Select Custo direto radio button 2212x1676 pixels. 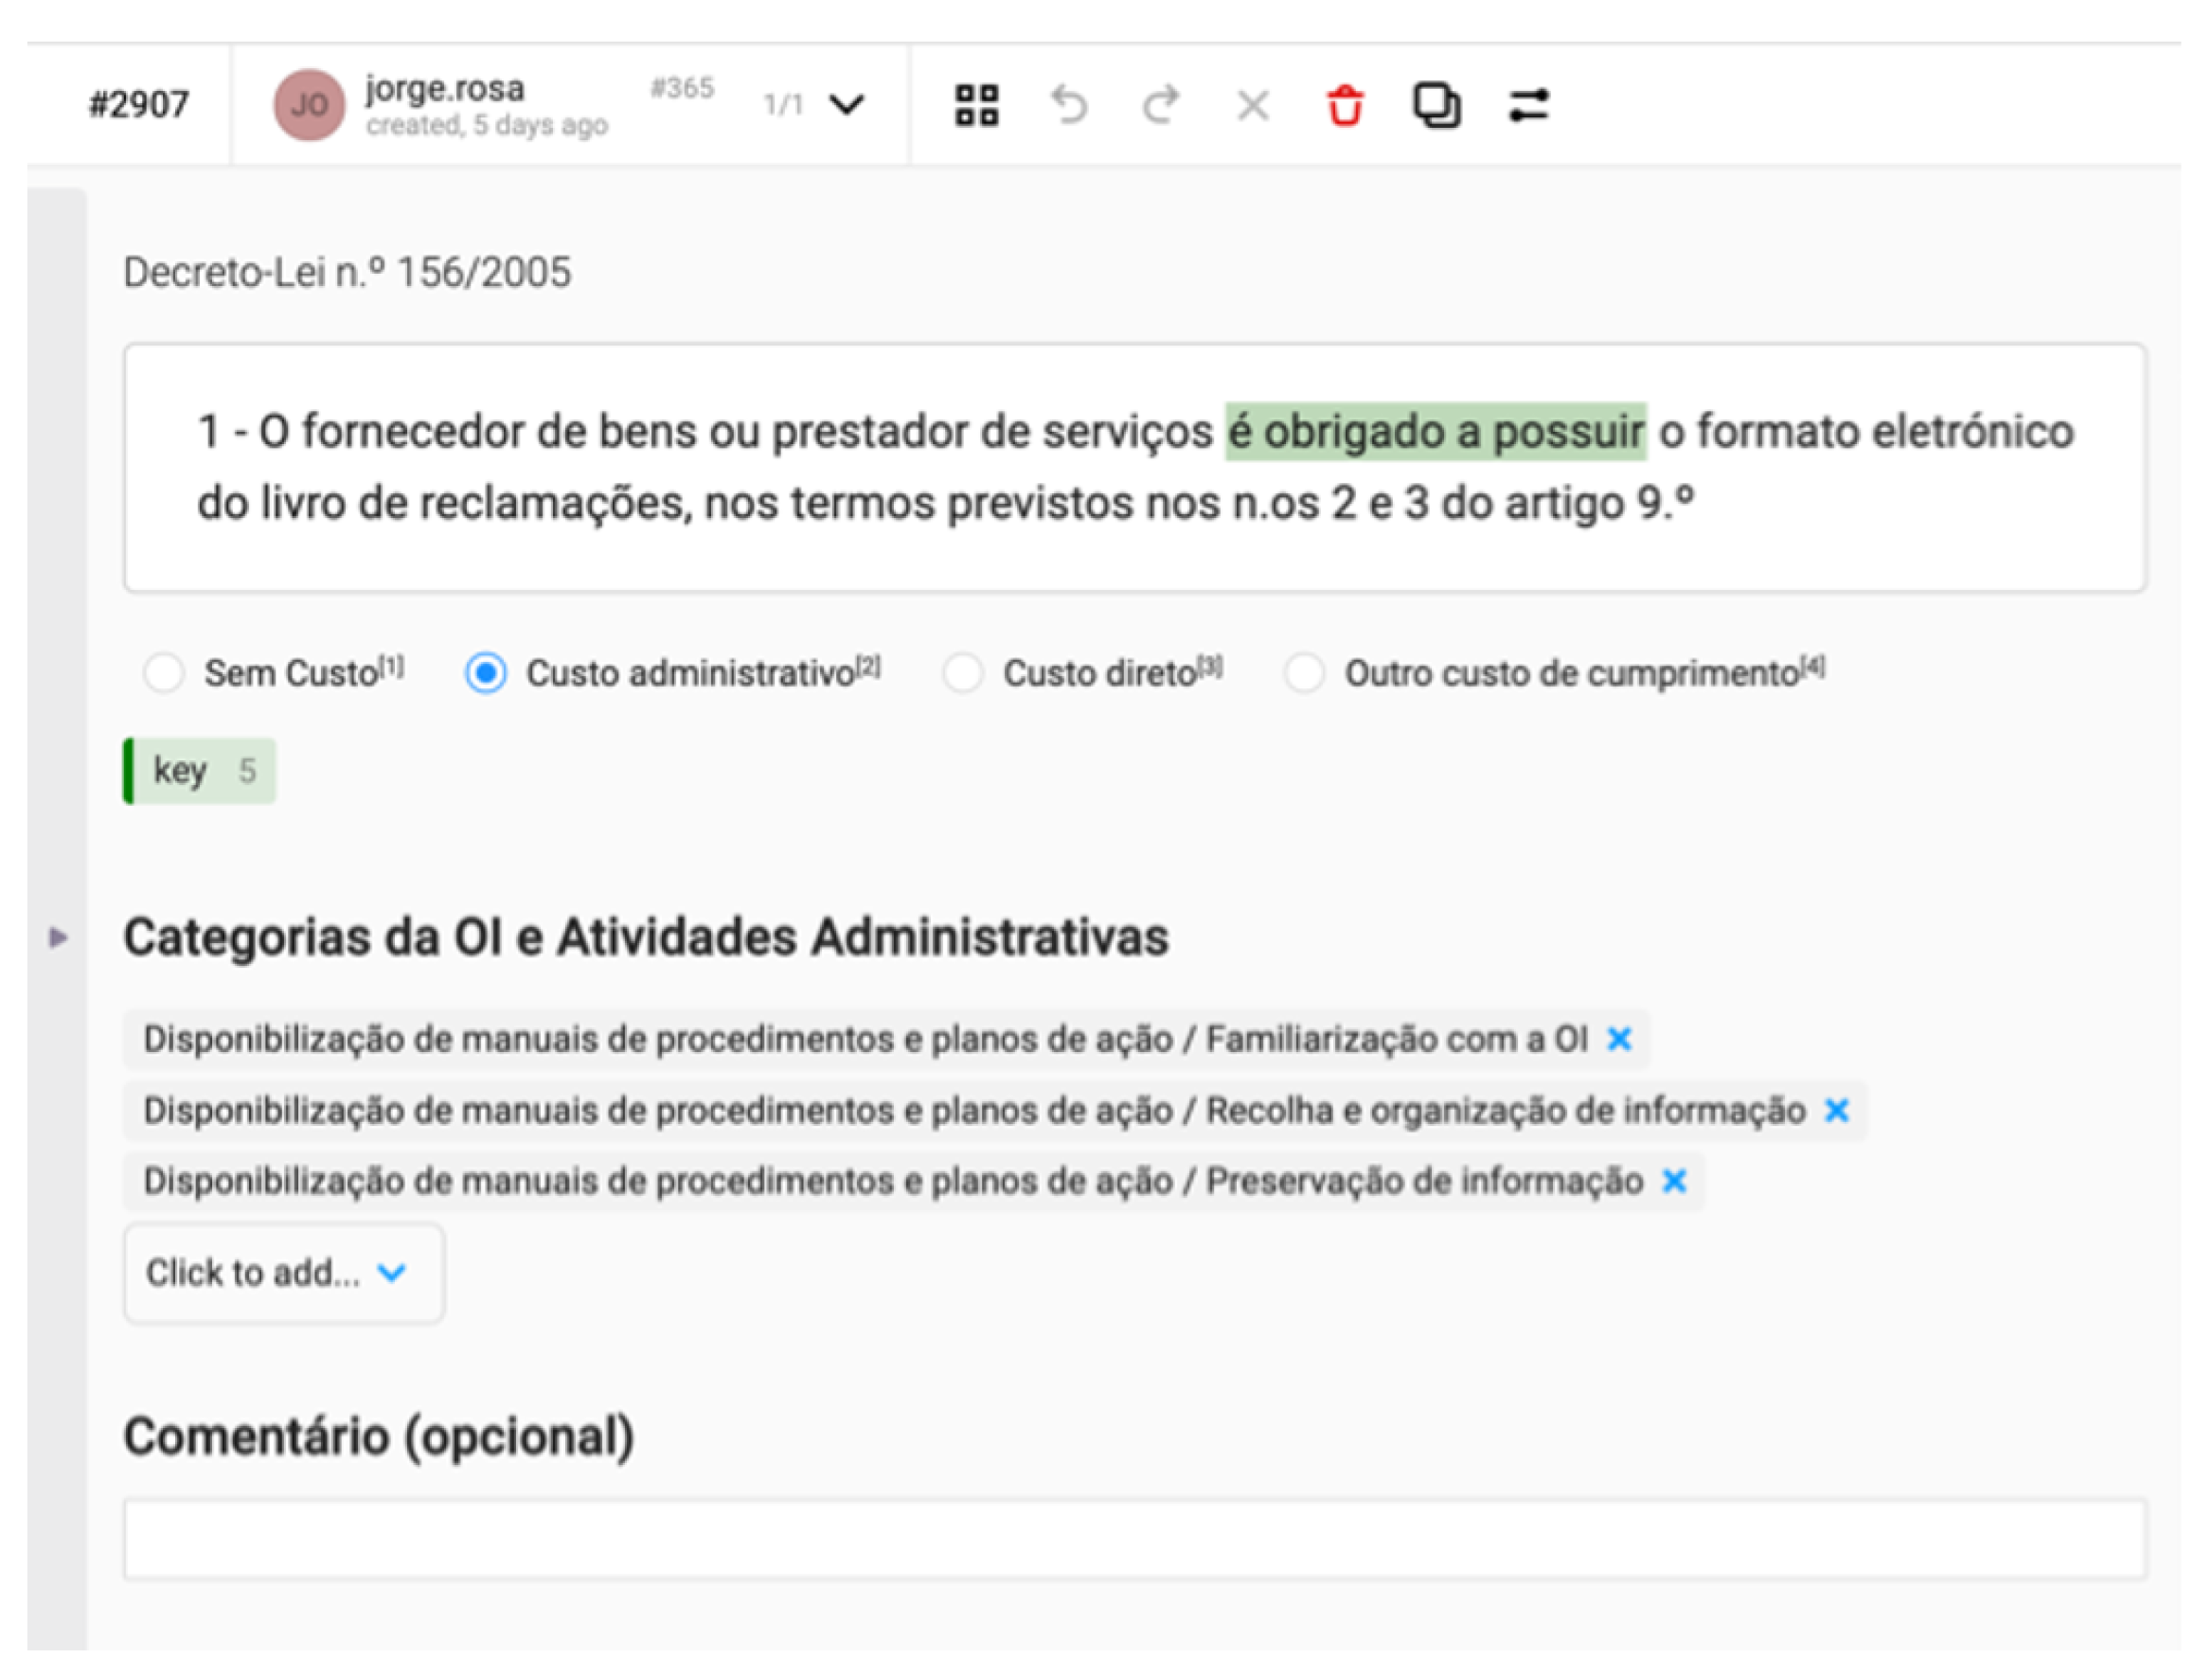point(963,673)
